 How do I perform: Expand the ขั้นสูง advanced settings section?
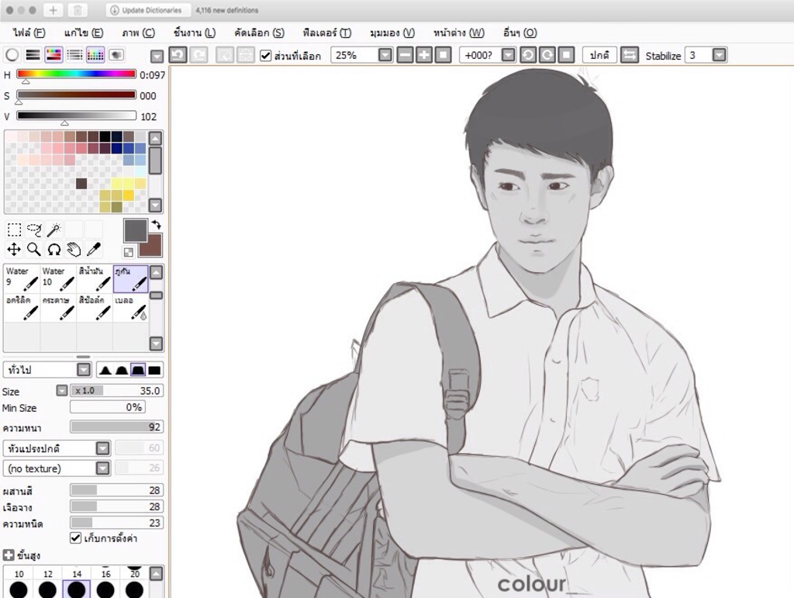coord(9,555)
